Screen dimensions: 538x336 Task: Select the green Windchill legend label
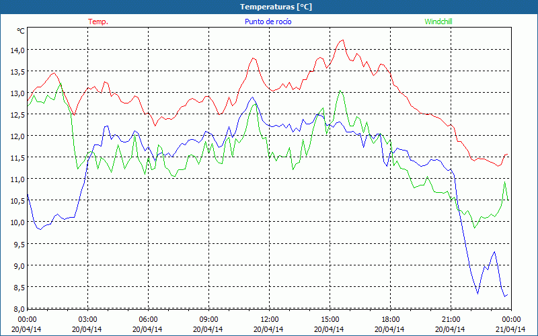click(438, 22)
